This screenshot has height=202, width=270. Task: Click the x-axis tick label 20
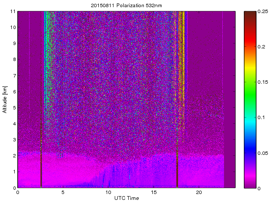(x=199, y=192)
